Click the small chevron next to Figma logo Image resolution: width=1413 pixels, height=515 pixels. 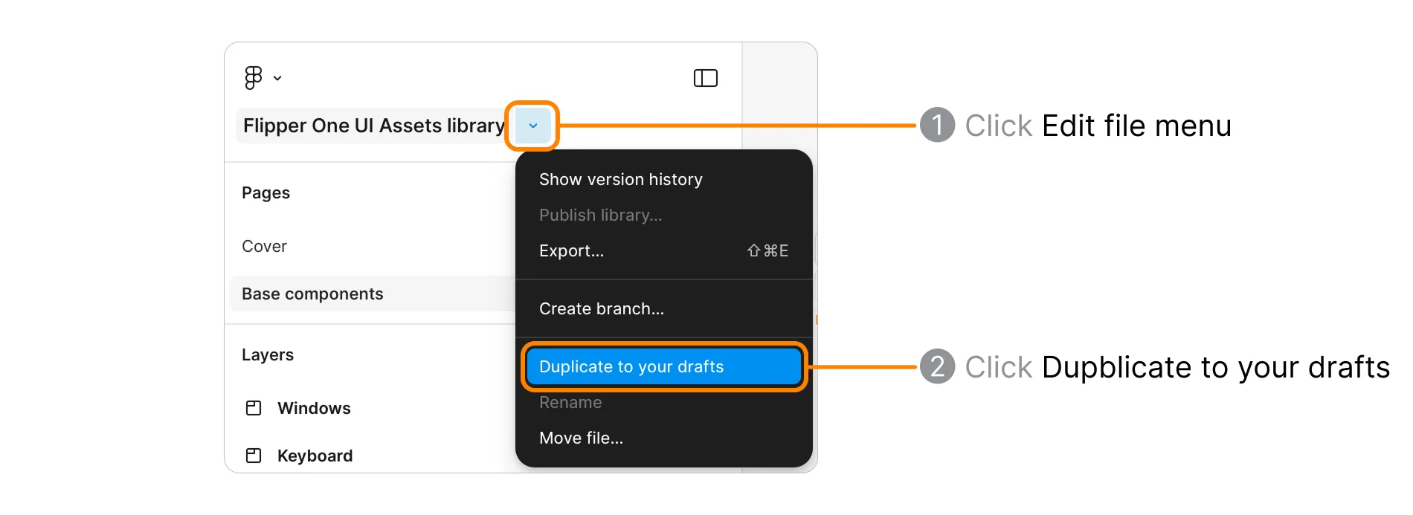point(277,78)
